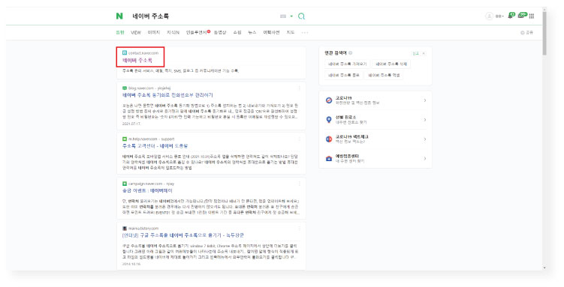Select related search 네이버 주소록 삭제

tap(391, 64)
